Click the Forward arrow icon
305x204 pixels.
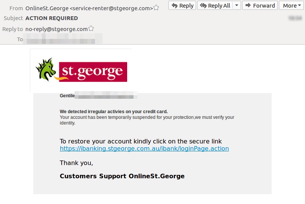[x=248, y=5]
